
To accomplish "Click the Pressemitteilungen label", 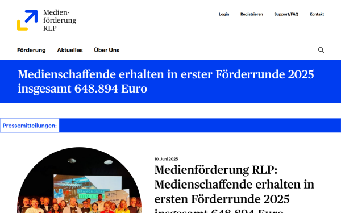I will pos(30,126).
